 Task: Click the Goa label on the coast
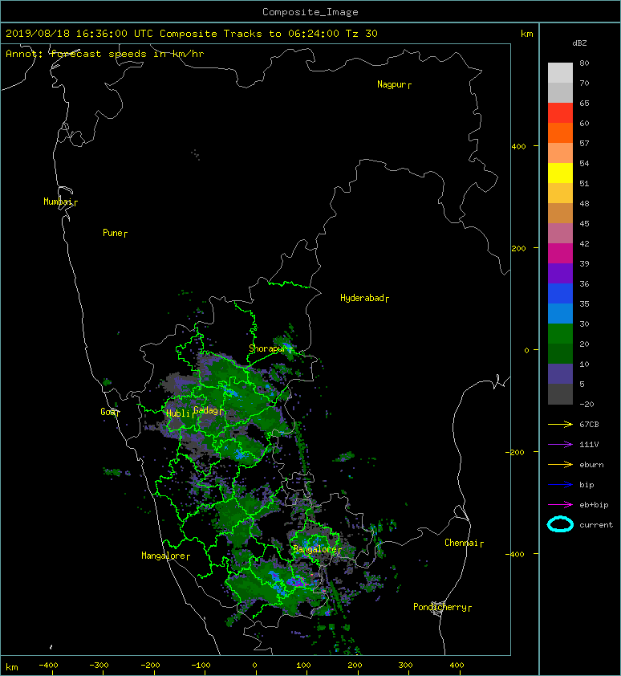point(108,412)
